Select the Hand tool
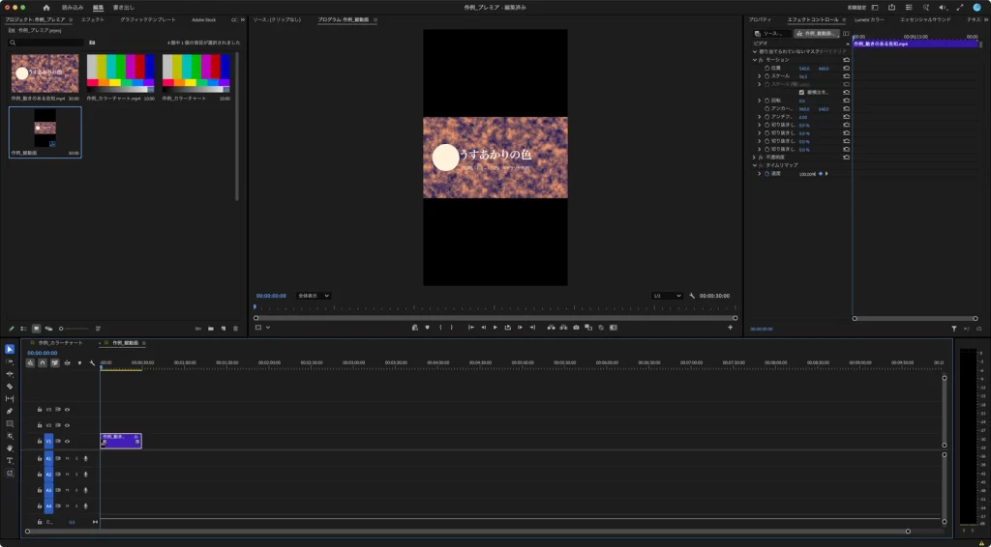991x547 pixels. (10, 448)
